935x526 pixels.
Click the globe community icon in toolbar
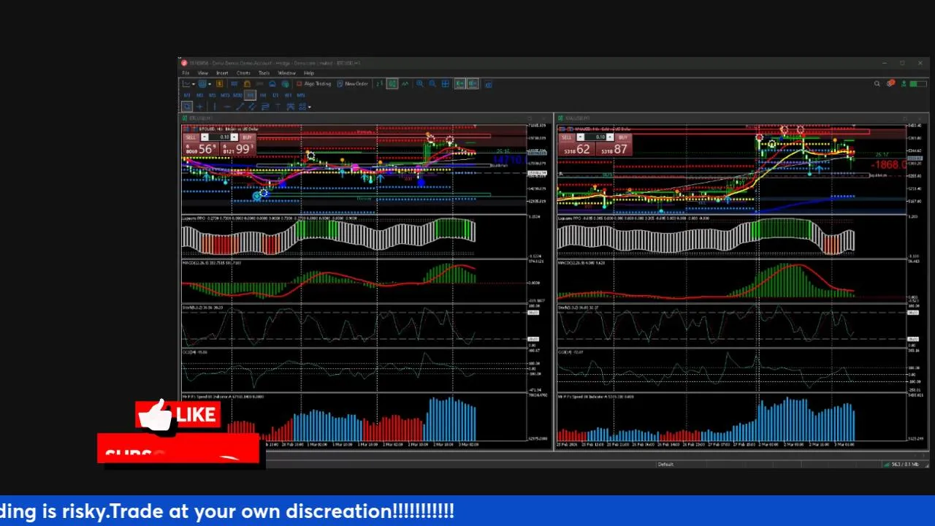click(284, 83)
